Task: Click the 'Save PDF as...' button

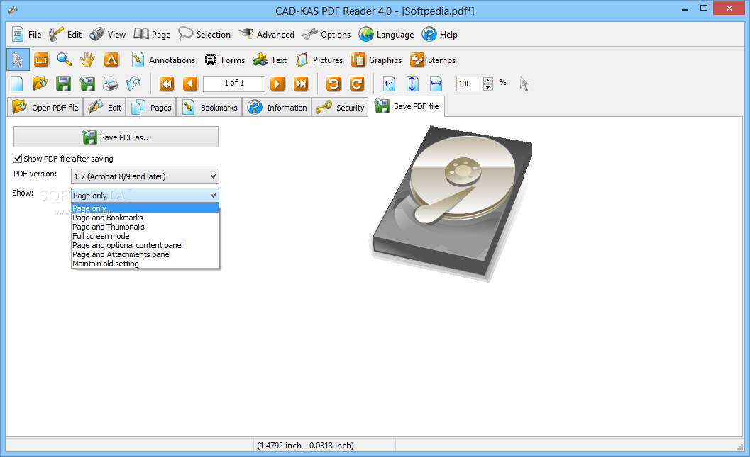Action: [x=116, y=137]
